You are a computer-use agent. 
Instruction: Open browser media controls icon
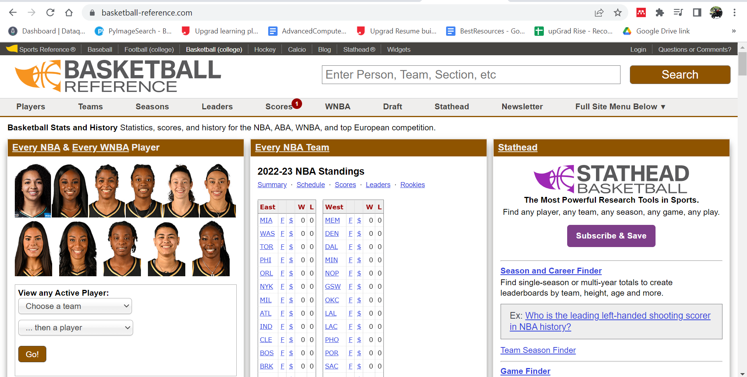click(x=678, y=12)
